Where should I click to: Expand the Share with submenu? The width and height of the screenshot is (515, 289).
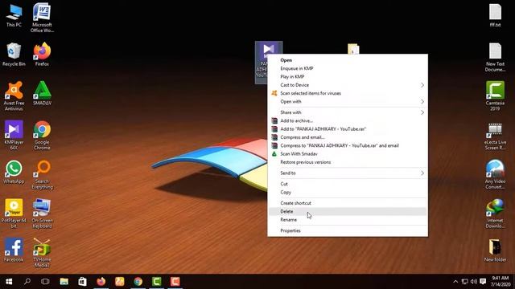pos(348,112)
